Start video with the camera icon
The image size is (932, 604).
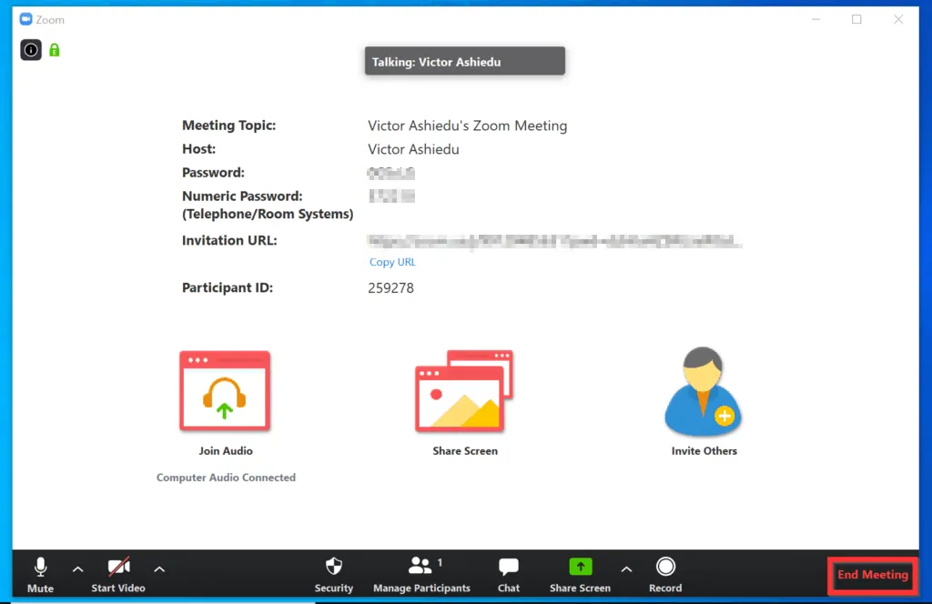[118, 574]
